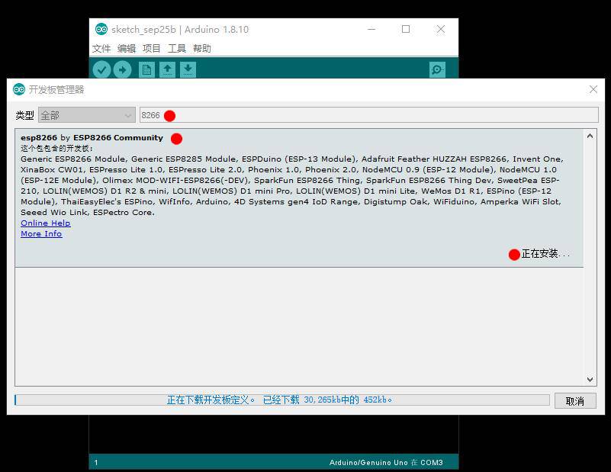Minimize the Arduino sketch window
611x472 pixels.
pyautogui.click(x=371, y=29)
